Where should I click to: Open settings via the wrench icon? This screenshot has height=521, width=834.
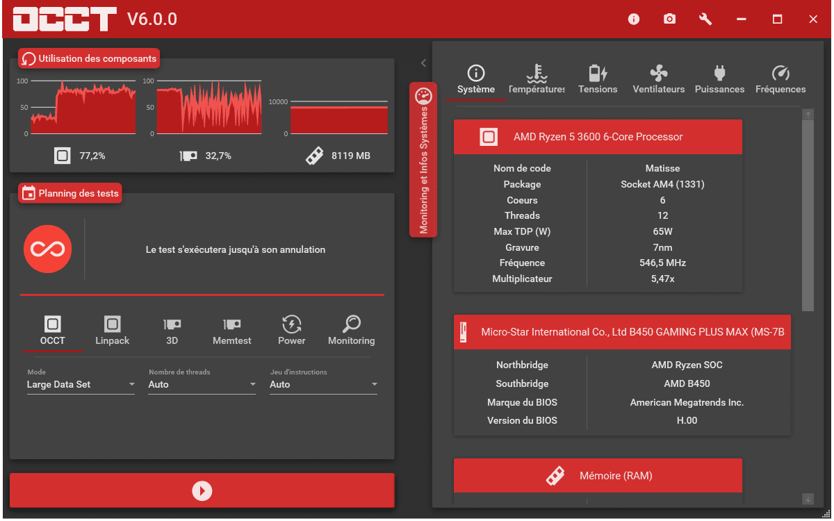705,19
